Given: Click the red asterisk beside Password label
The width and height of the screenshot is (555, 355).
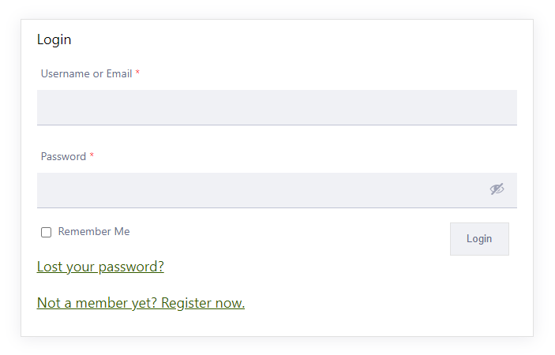Looking at the screenshot, I should 92,156.
